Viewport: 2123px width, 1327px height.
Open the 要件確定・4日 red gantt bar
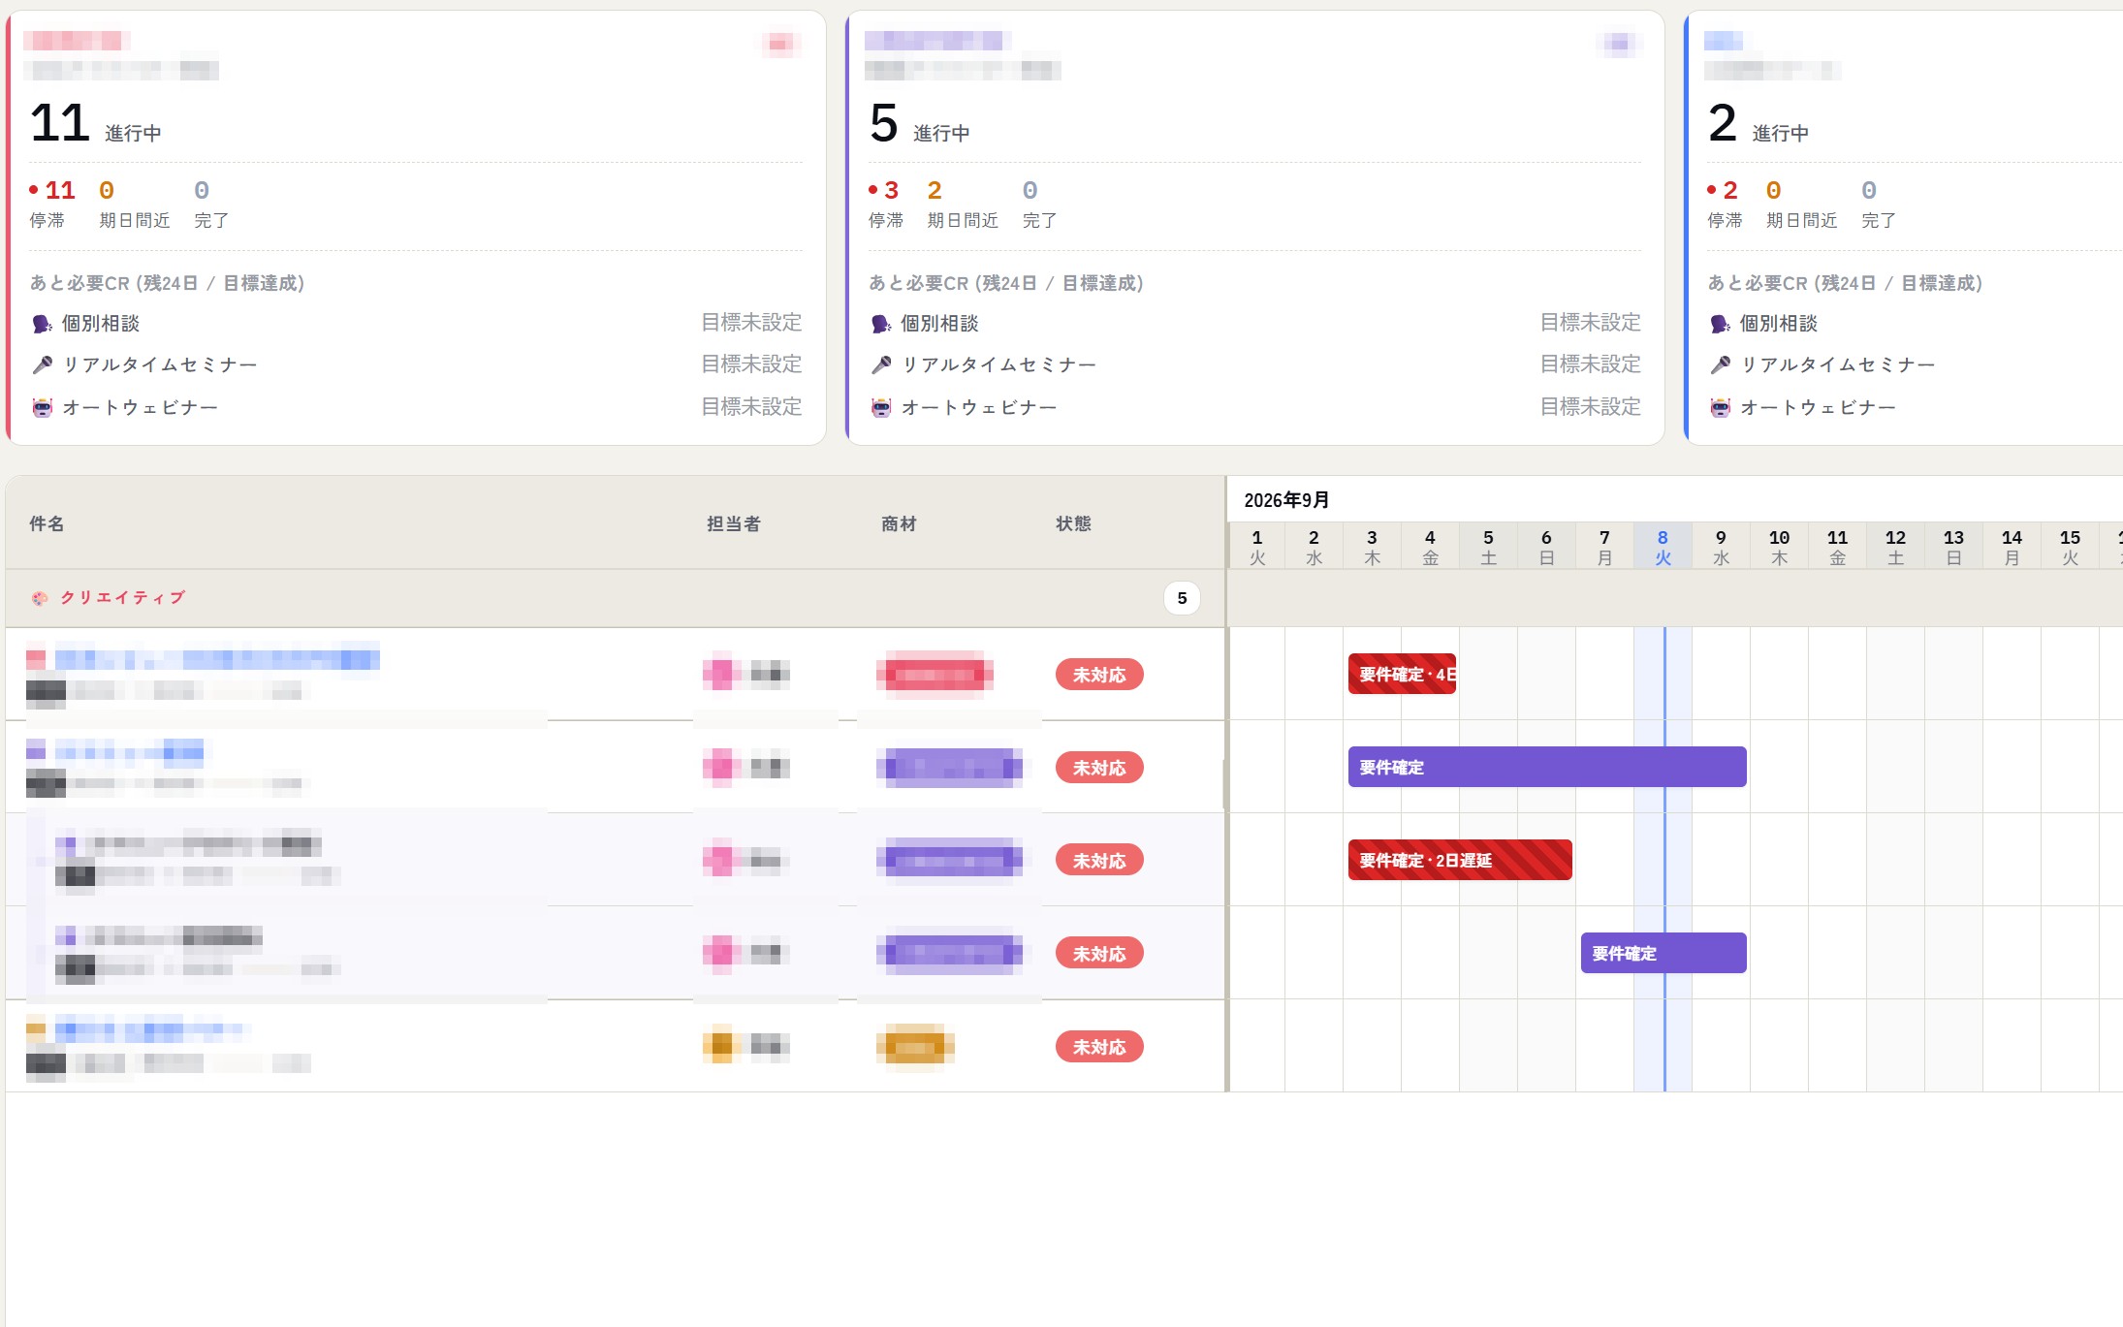click(x=1402, y=674)
